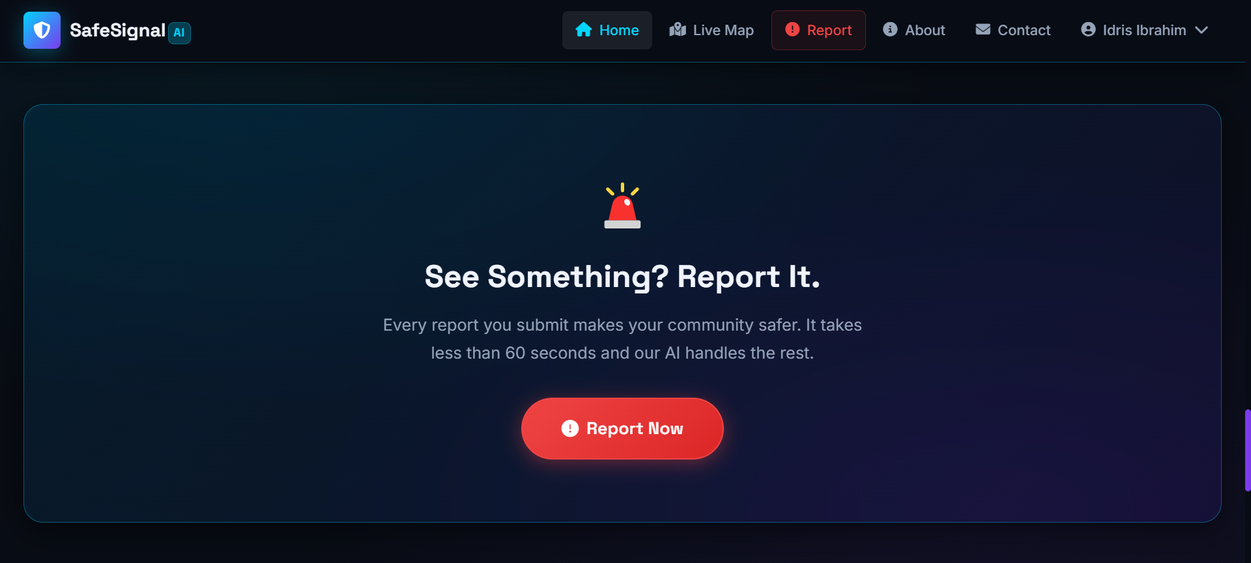Click the red siren alarm icon
The height and width of the screenshot is (563, 1251).
tap(622, 206)
